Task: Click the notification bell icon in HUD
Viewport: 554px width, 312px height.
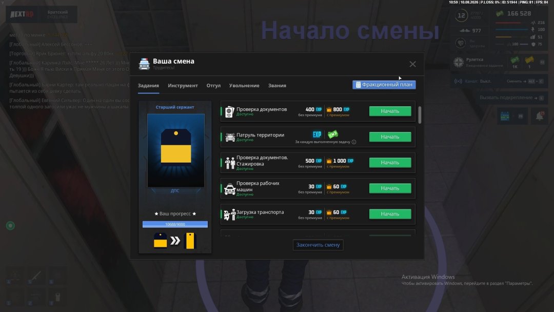Action: tap(540, 116)
